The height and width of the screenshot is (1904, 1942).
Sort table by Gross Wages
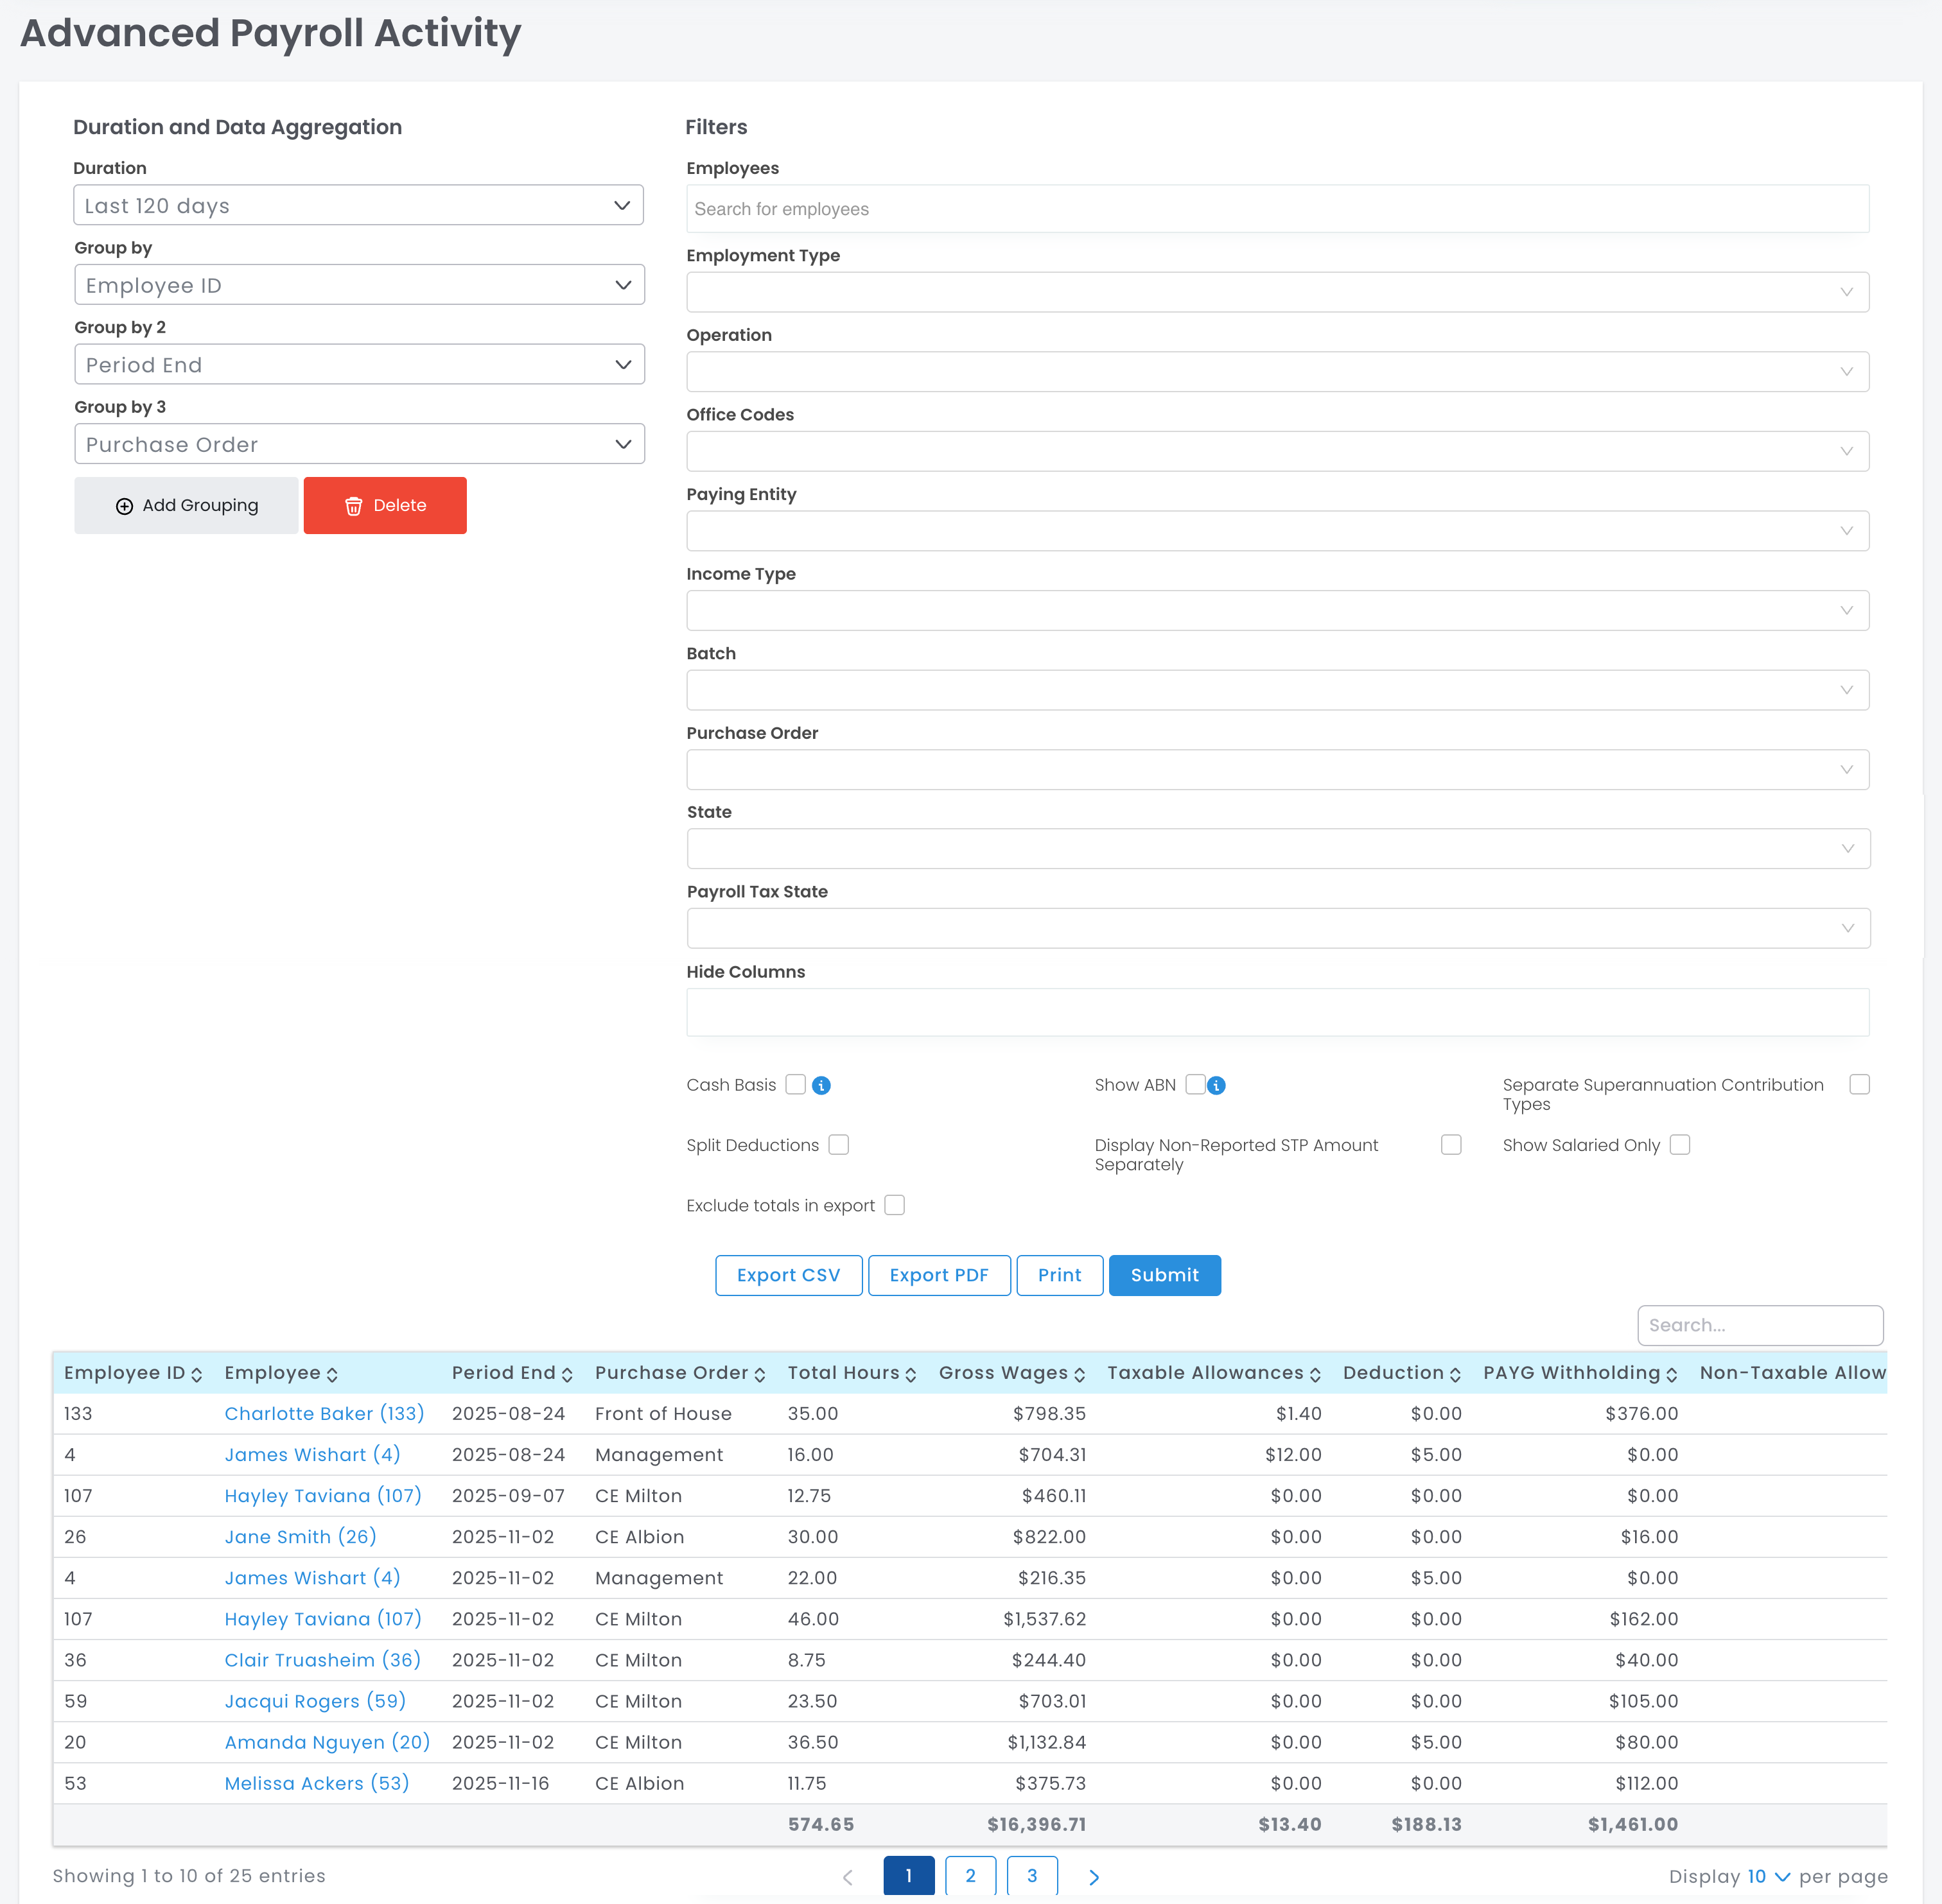pyautogui.click(x=1078, y=1374)
